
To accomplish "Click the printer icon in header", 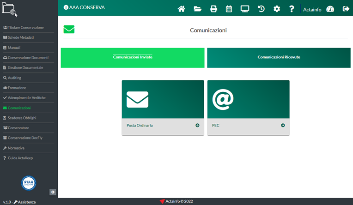I will (x=213, y=9).
